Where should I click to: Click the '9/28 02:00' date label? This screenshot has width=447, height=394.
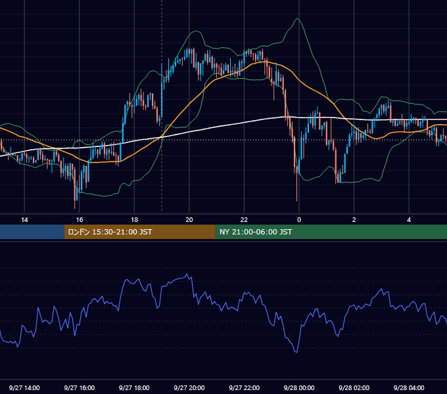(x=354, y=387)
